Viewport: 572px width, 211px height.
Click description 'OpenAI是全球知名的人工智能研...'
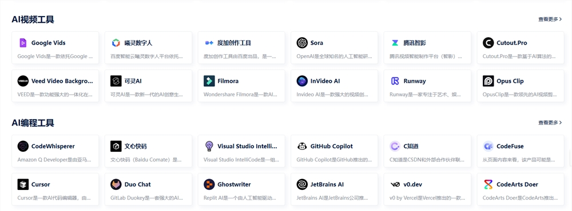pos(334,57)
